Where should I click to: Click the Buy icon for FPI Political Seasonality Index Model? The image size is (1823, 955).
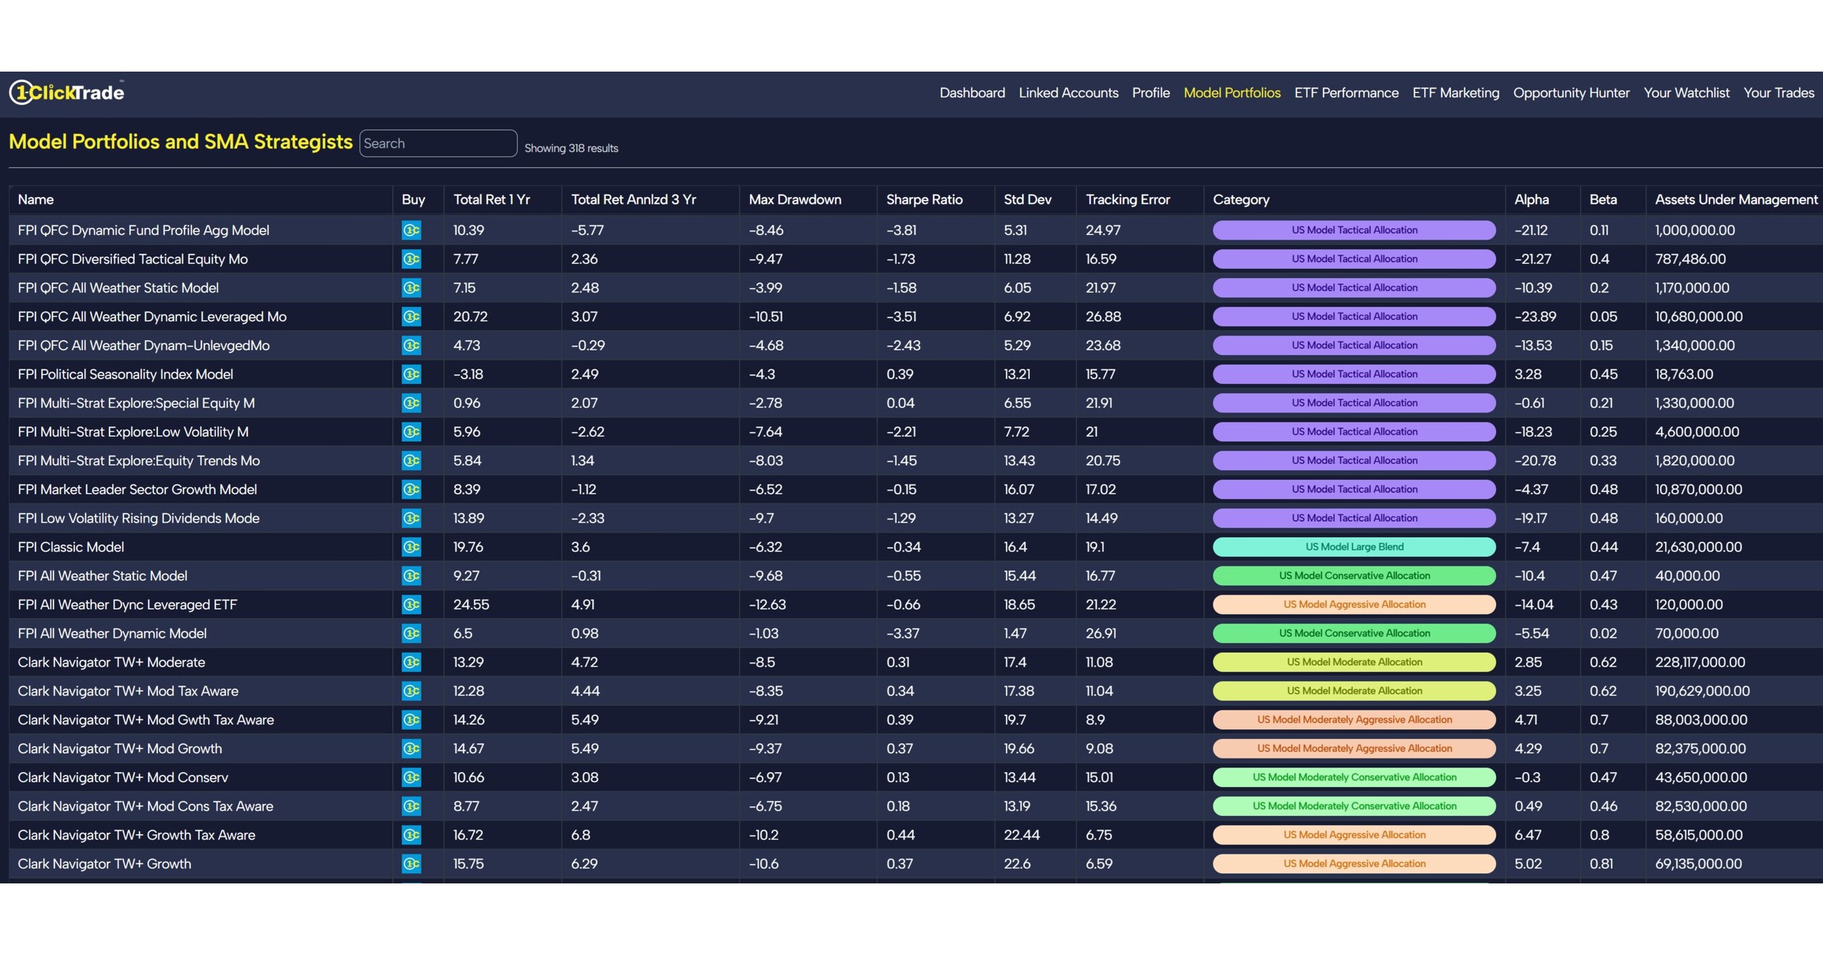412,373
